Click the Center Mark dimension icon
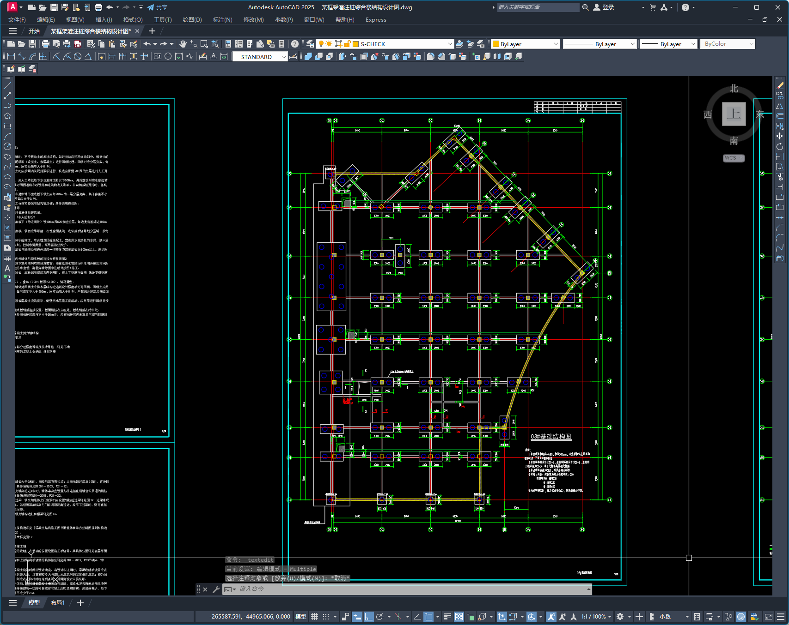Viewport: 789px width, 625px height. [168, 56]
